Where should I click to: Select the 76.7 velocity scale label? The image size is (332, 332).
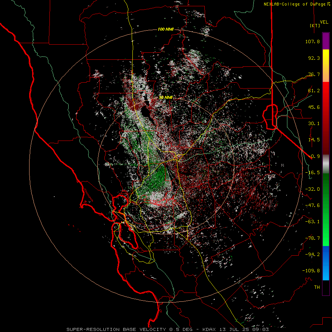(314, 74)
